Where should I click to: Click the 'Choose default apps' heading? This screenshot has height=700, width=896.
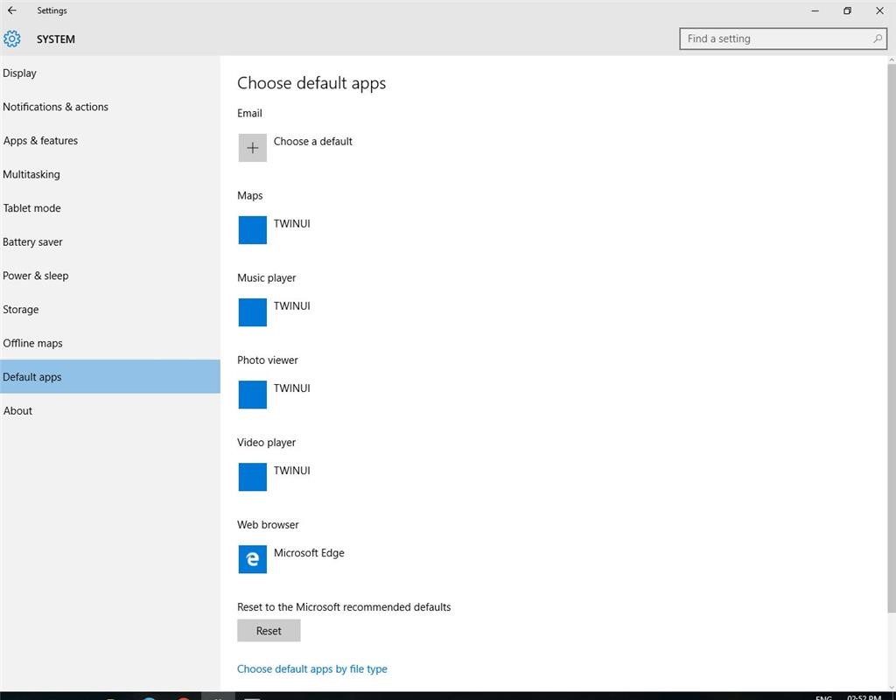[x=311, y=83]
